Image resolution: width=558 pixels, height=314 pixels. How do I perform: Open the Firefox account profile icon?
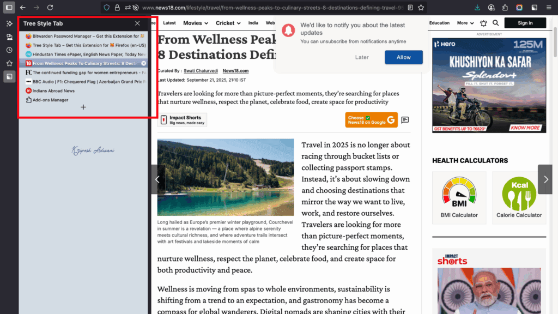tap(491, 7)
